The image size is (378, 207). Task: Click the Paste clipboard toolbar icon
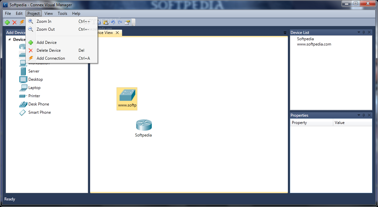pos(105,22)
